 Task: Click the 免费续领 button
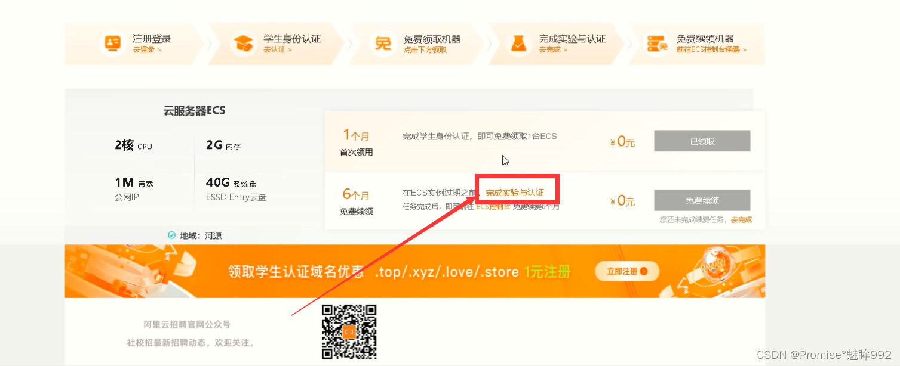(x=702, y=200)
